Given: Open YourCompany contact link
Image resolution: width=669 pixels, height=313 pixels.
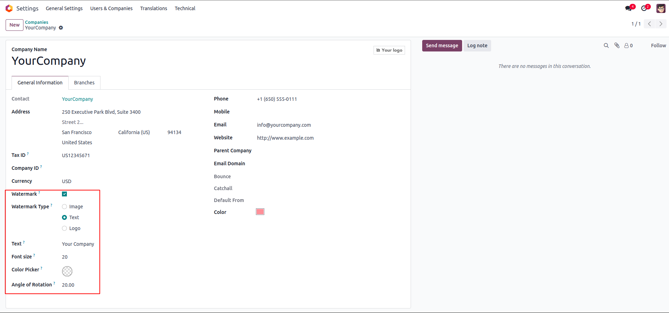Looking at the screenshot, I should (77, 99).
